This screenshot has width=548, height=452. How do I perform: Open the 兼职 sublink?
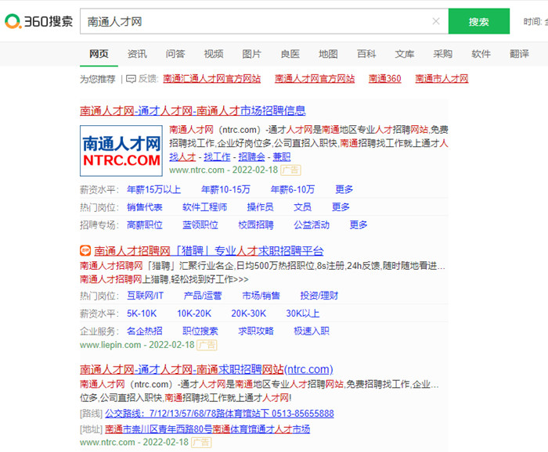[x=282, y=157]
